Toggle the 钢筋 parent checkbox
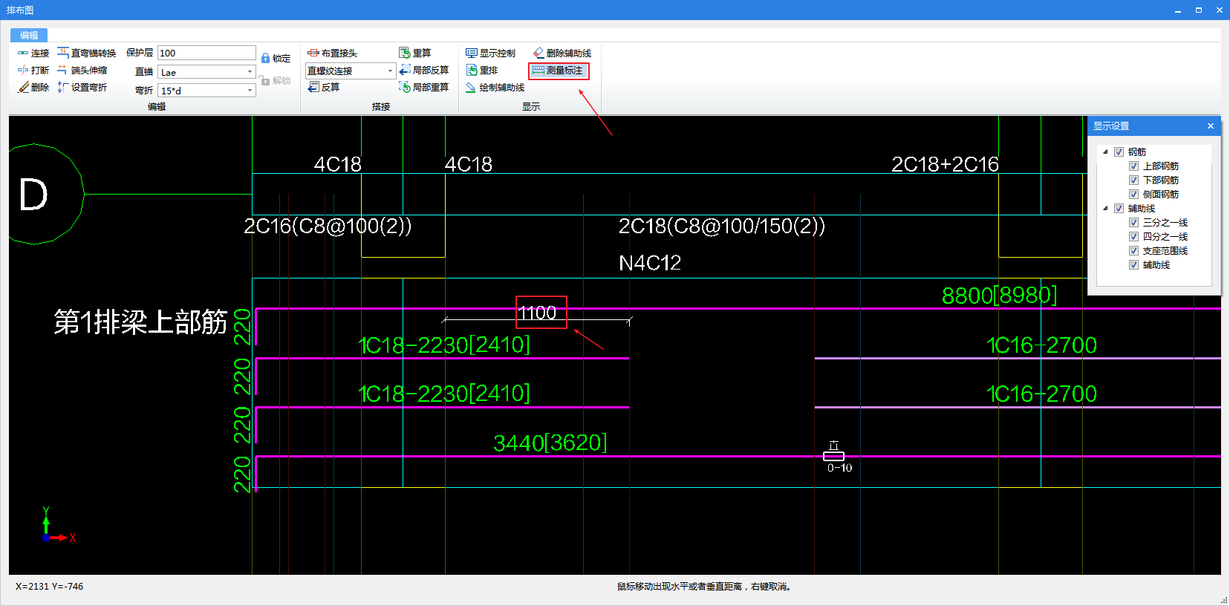 pos(1119,151)
